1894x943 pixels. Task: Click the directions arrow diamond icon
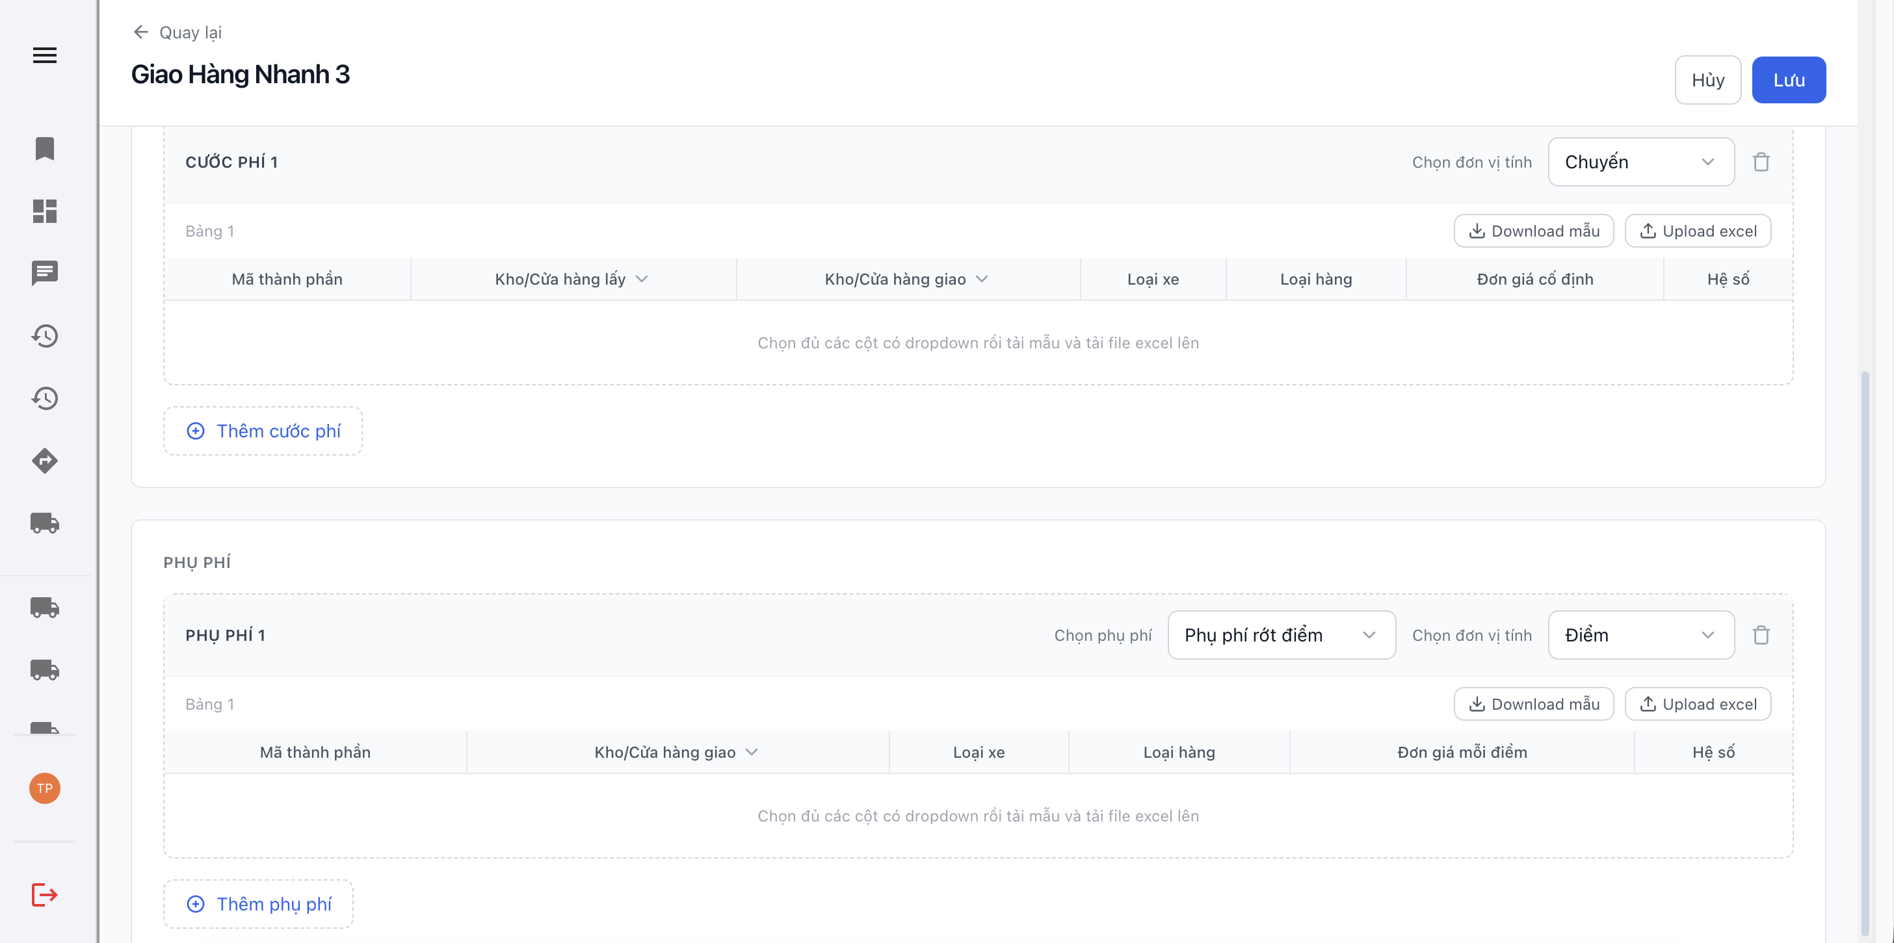[45, 461]
